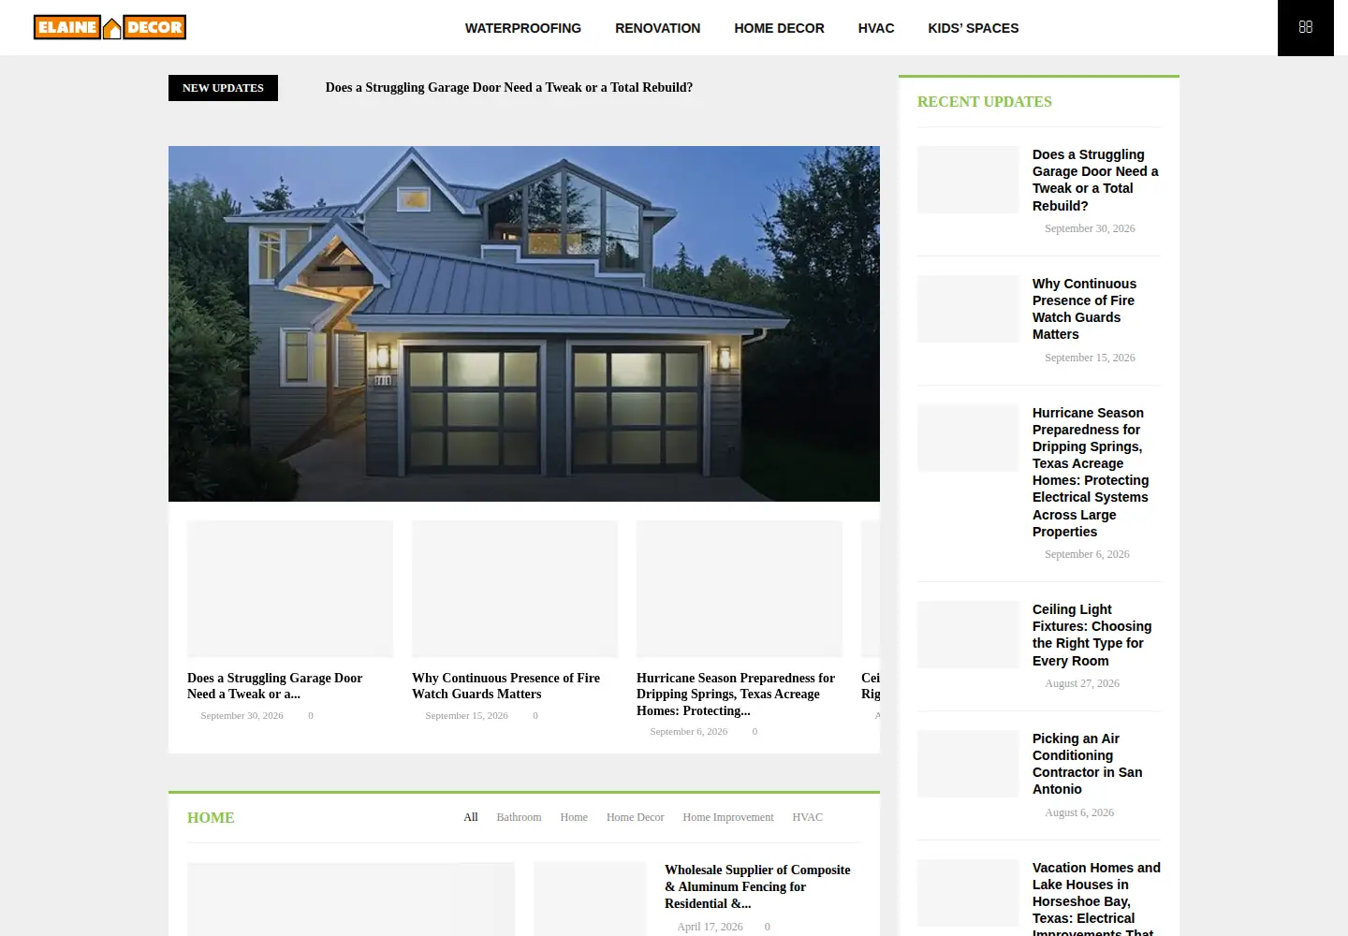Open sidebar article 'Why Continuous Presence of Fire Watch Guards Matters'
The image size is (1348, 936).
coord(1084,309)
